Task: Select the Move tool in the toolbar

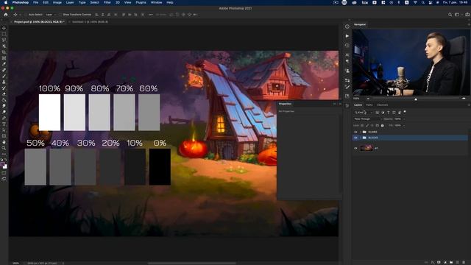Action: coord(4,28)
